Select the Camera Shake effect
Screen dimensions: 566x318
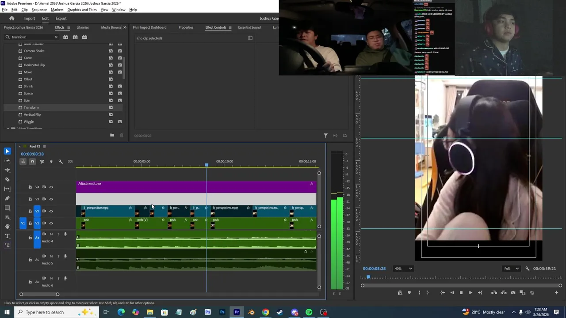[x=34, y=51]
